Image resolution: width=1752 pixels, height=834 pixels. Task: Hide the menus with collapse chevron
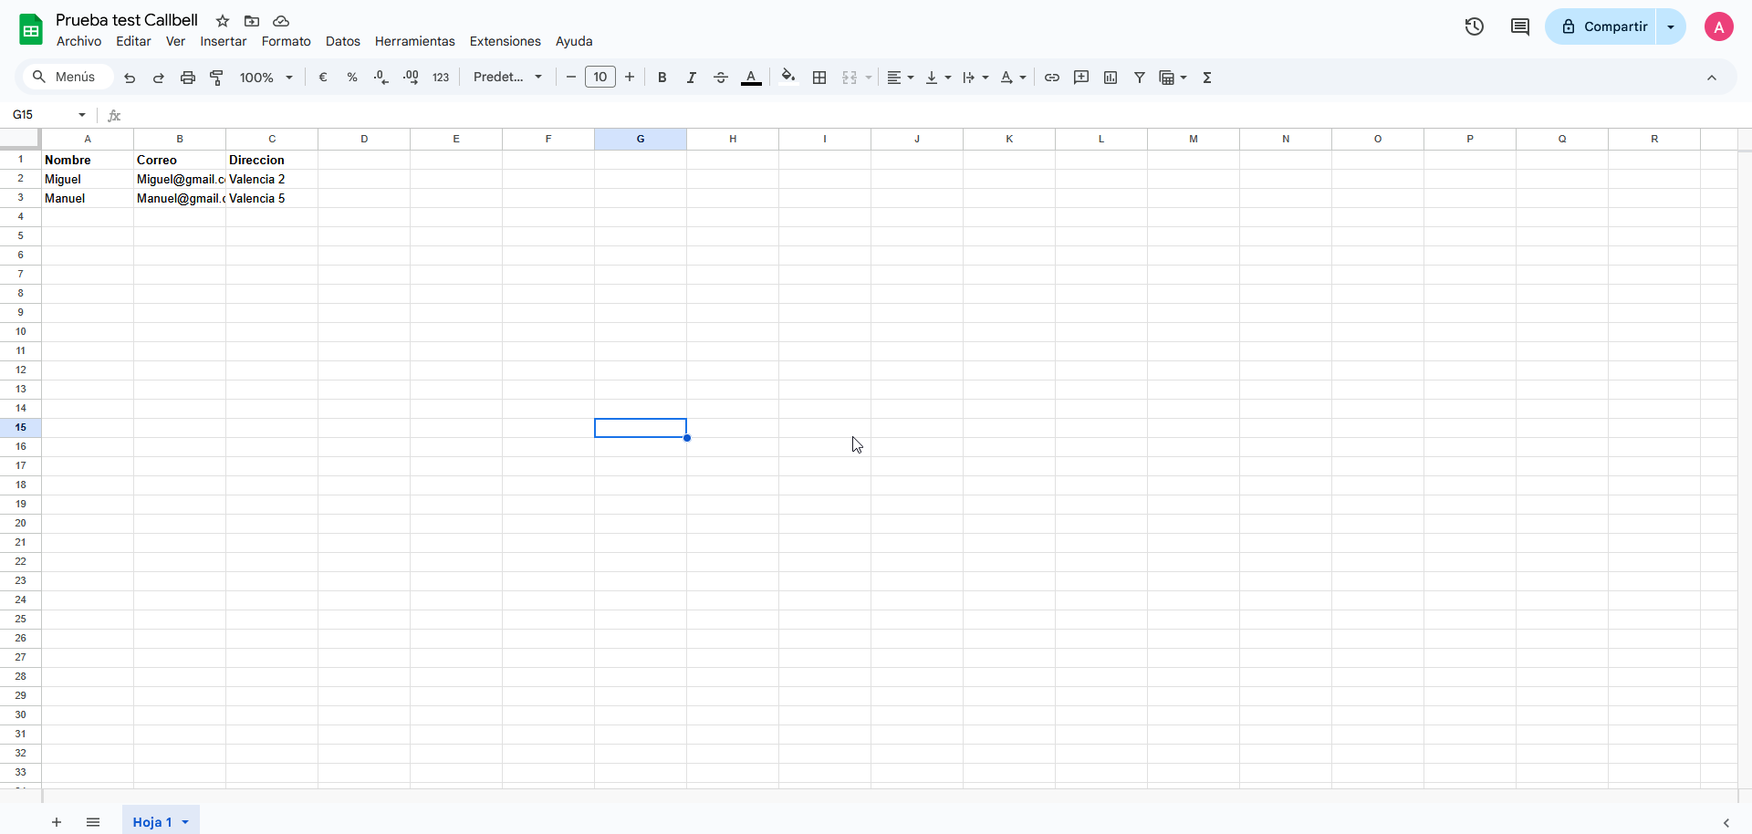point(1712,78)
